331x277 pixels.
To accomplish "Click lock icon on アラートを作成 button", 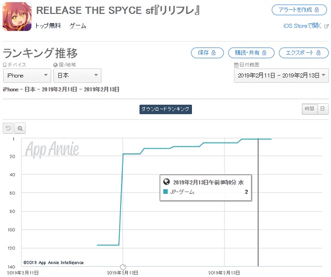I will [317, 10].
